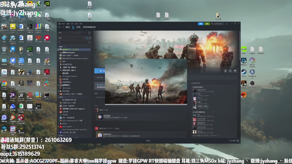292x164 pixels.
Task: Open the PotPlayer desktop shortcut
Action: [x=13, y=28]
